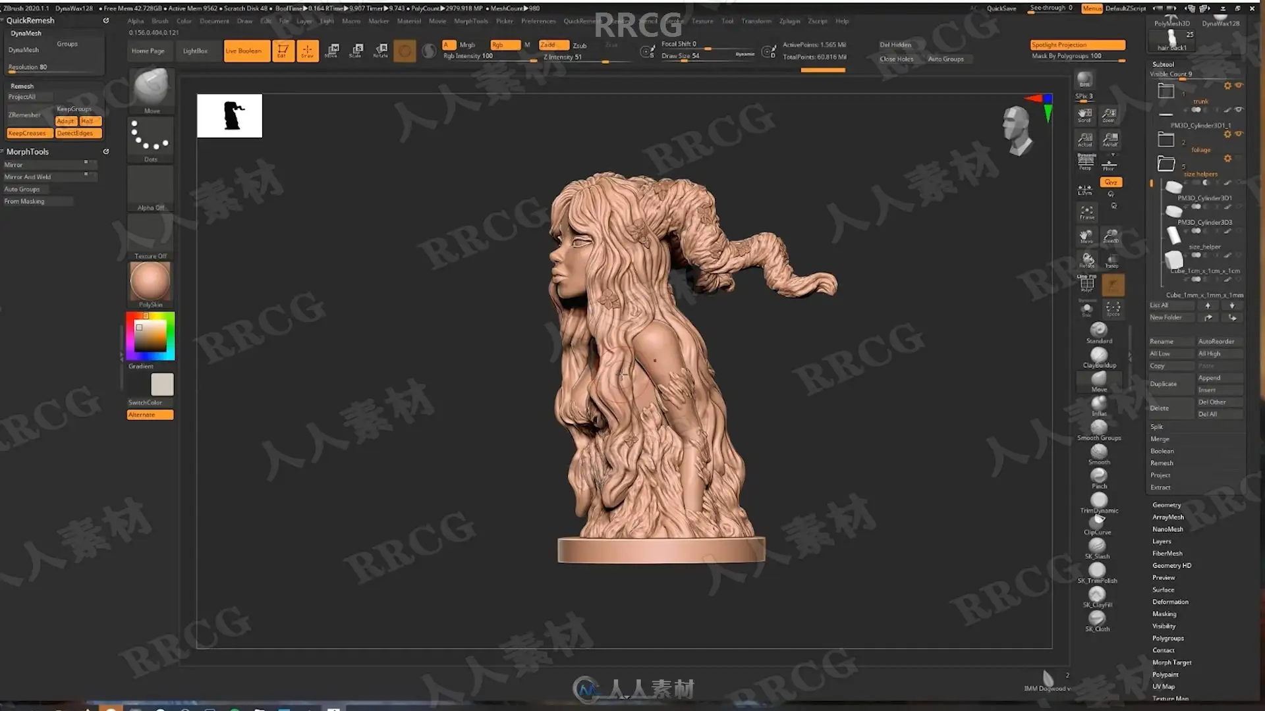The height and width of the screenshot is (711, 1265).
Task: Open the Preferences menu
Action: point(538,21)
